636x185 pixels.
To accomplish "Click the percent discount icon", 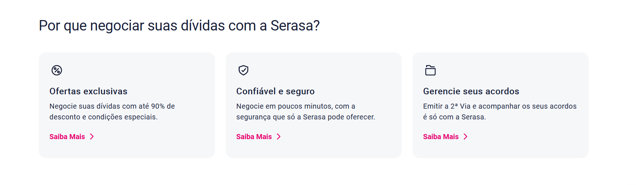I will (x=57, y=70).
